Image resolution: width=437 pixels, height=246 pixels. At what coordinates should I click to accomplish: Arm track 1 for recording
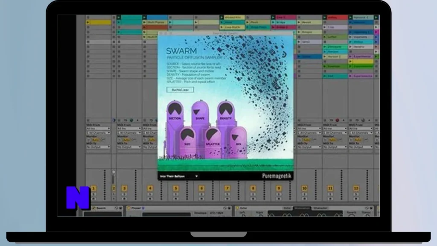[93, 199]
